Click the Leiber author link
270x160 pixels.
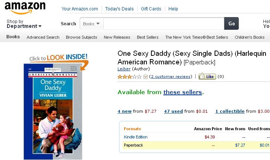tap(124, 69)
